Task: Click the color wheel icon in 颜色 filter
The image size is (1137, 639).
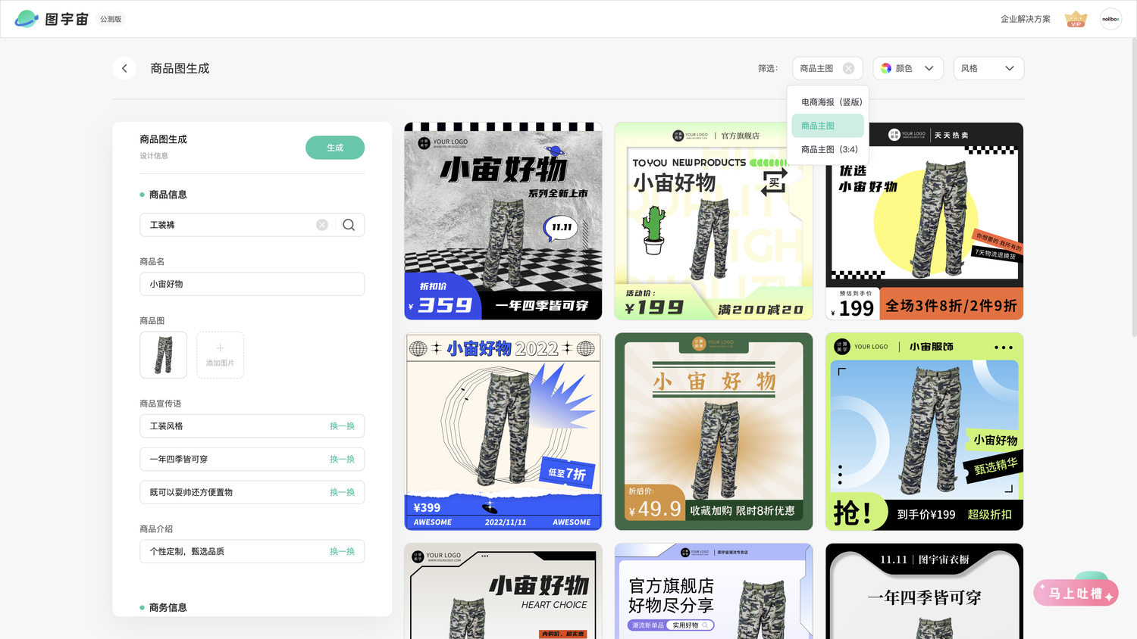Action: (886, 68)
